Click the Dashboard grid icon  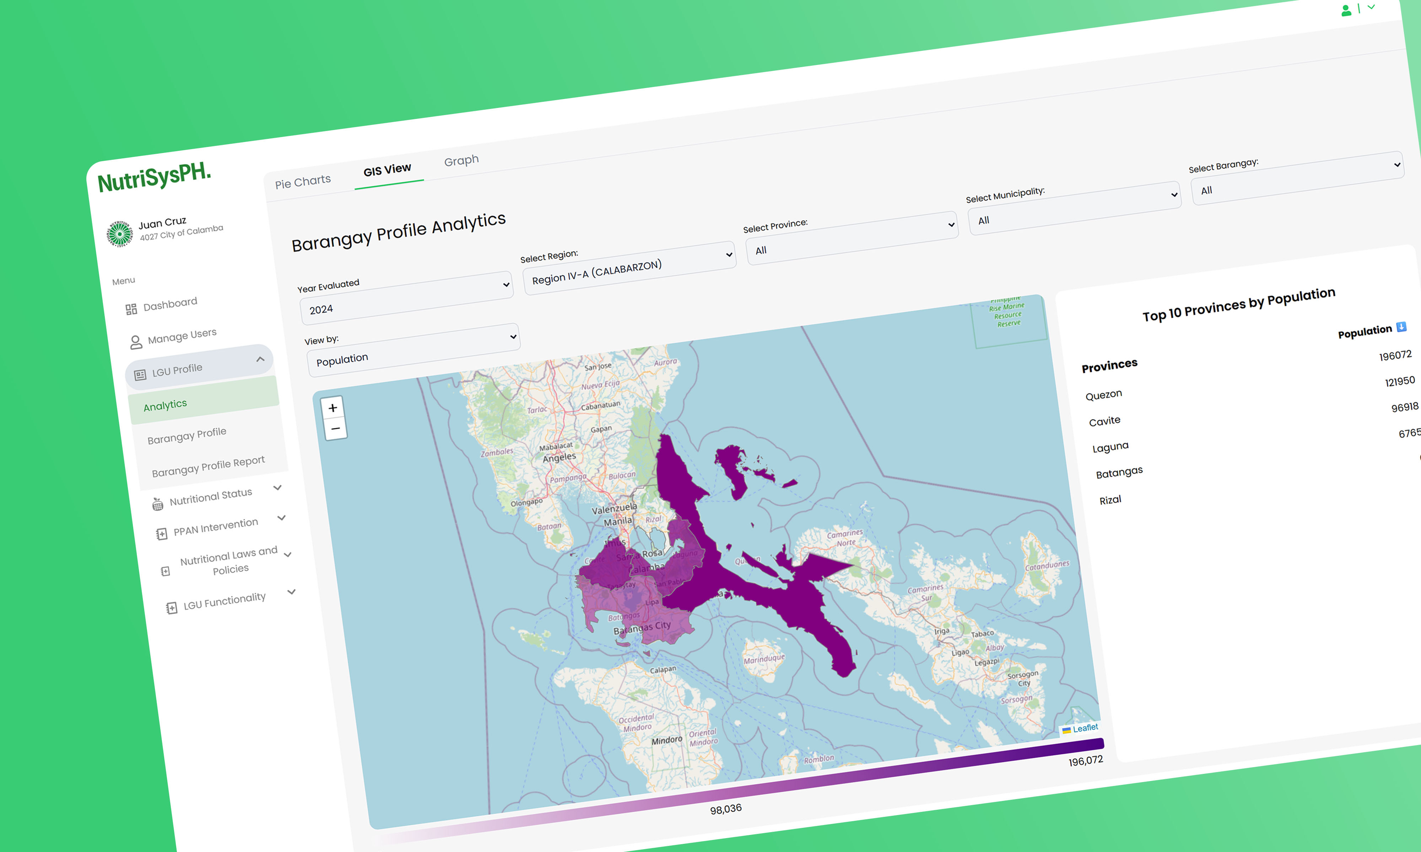(x=131, y=309)
